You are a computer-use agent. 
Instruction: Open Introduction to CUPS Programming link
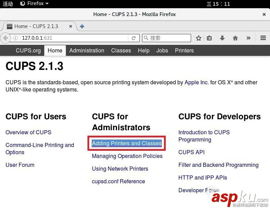(204, 136)
